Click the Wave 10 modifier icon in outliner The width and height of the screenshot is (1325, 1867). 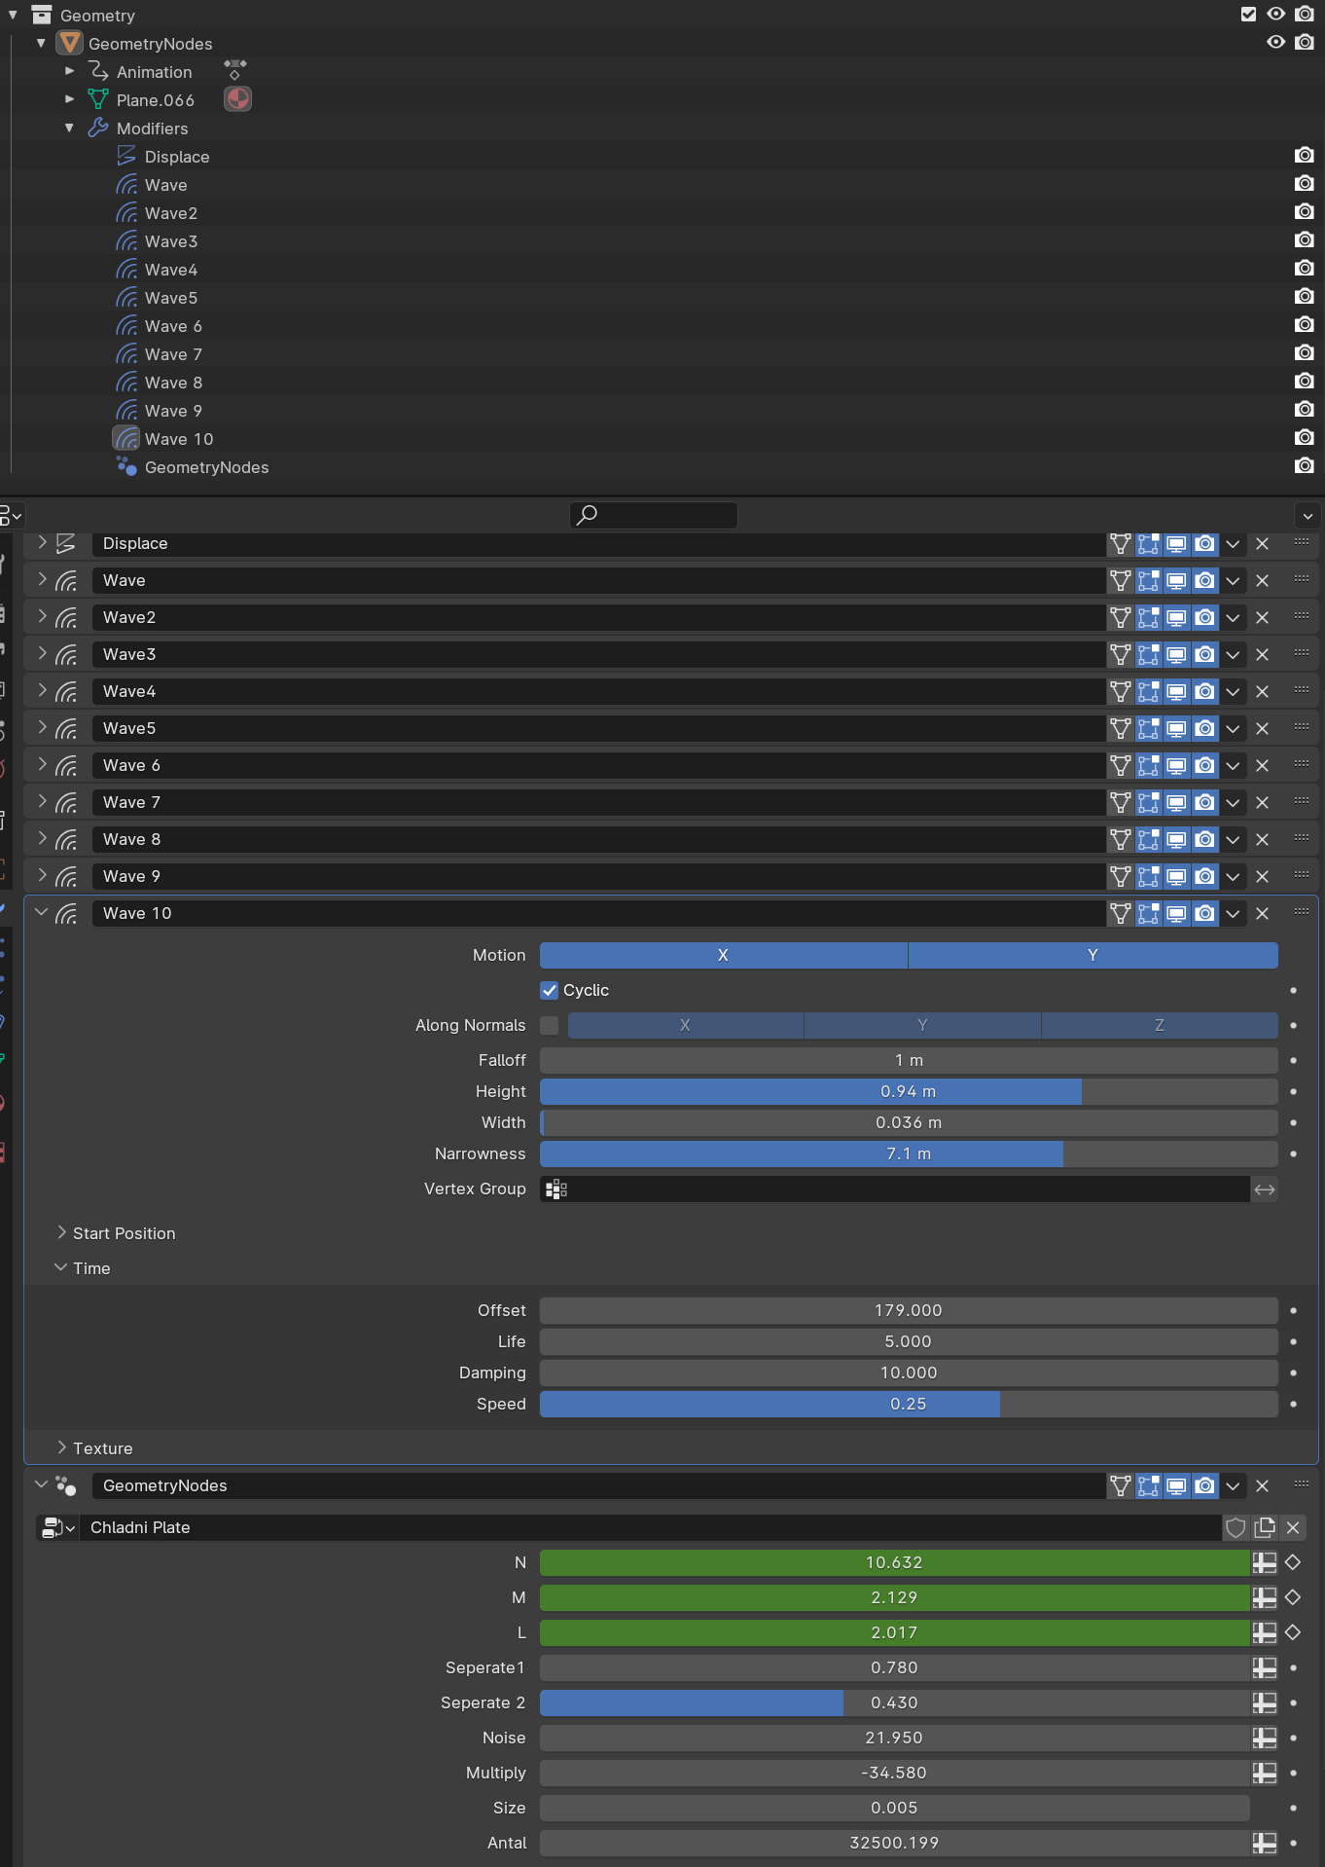pyautogui.click(x=126, y=439)
